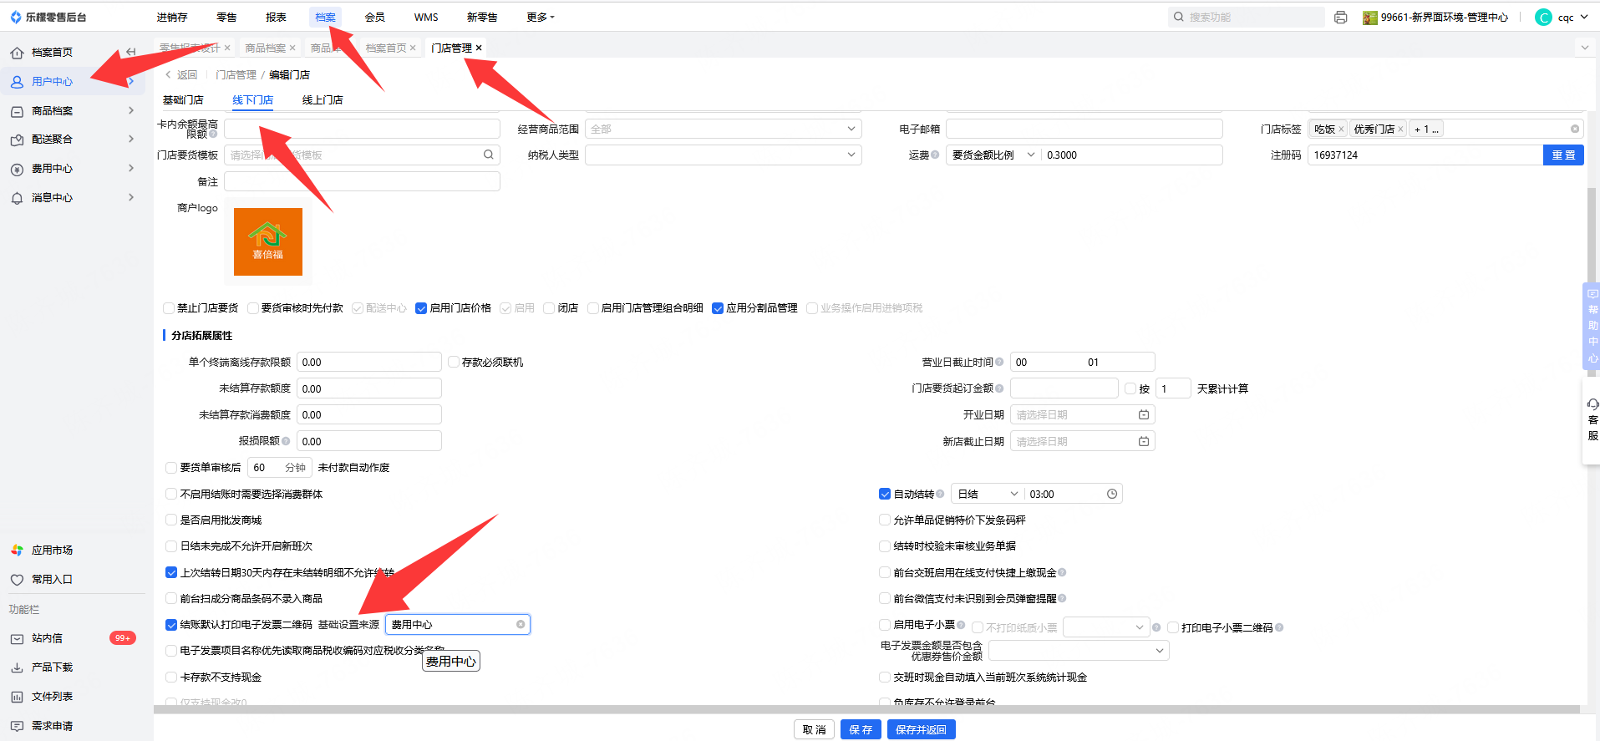The width and height of the screenshot is (1600, 741).
Task: Click the 常用入口 heart icon
Action: click(x=17, y=580)
